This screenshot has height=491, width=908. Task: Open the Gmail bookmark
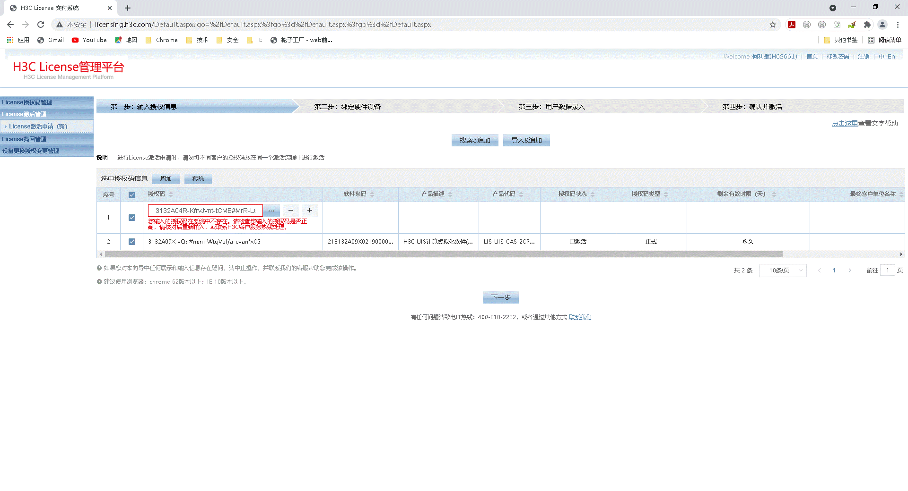pos(51,40)
